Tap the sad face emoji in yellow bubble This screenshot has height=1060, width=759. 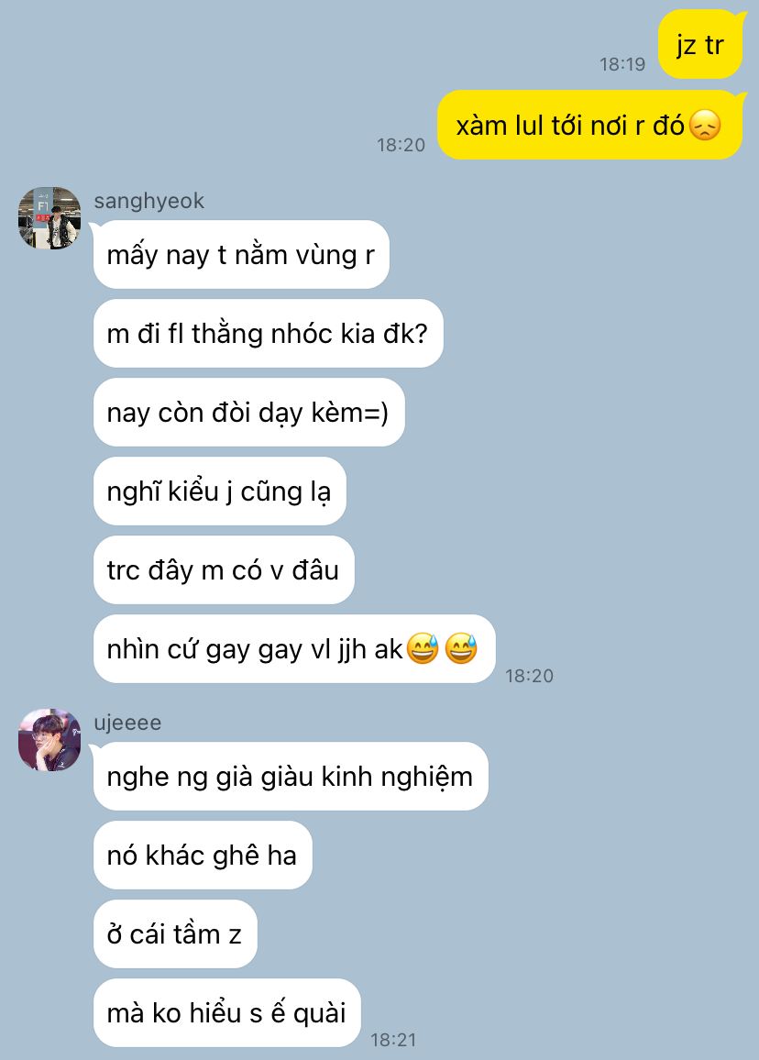pos(705,126)
